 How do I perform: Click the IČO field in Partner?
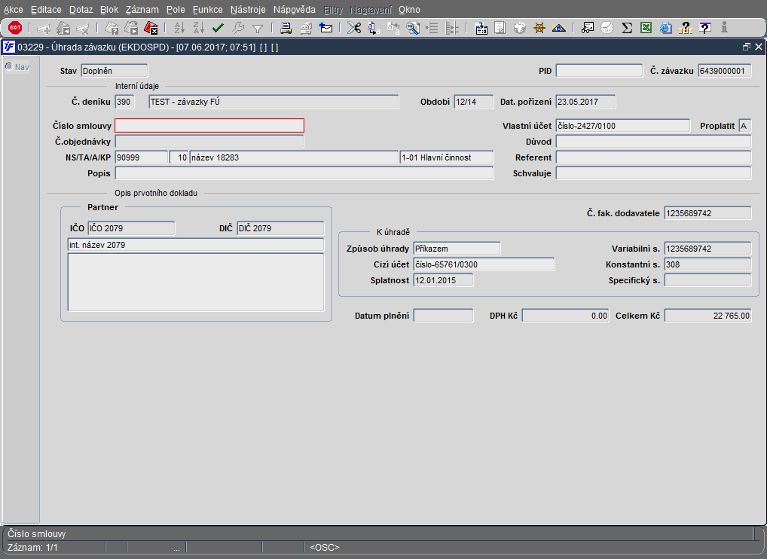[x=131, y=228]
